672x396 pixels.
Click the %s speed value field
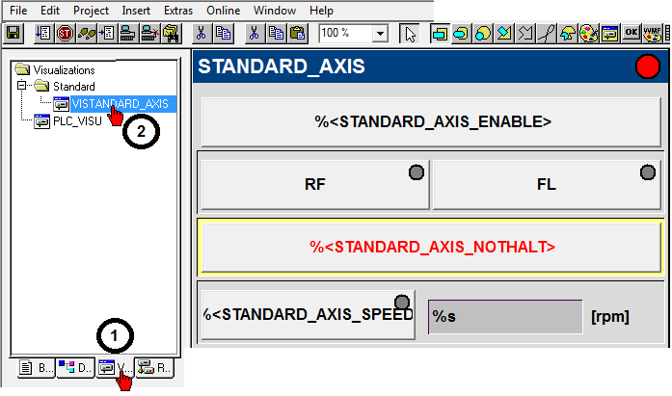tap(505, 317)
